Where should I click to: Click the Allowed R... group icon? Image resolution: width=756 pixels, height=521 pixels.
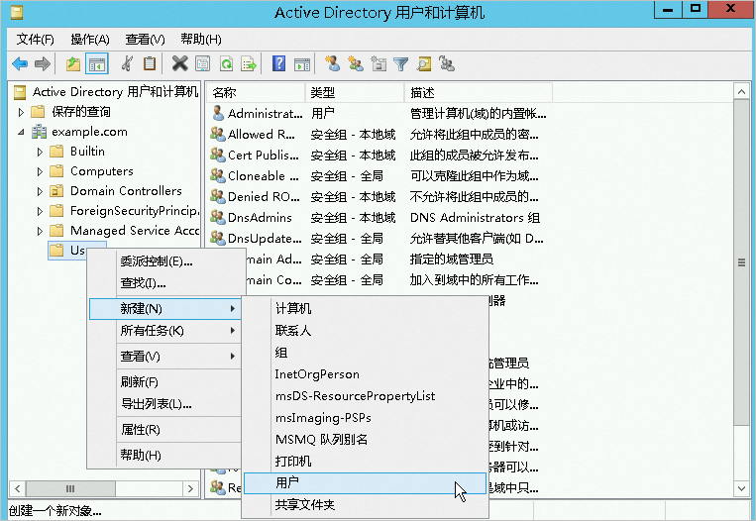coord(218,134)
